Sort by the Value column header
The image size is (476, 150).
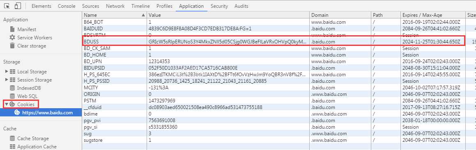click(x=228, y=15)
